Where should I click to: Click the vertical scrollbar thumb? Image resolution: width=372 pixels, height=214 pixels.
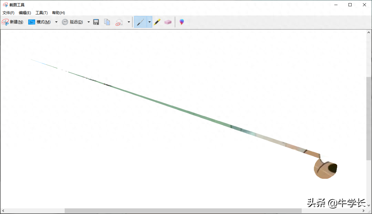(369, 119)
